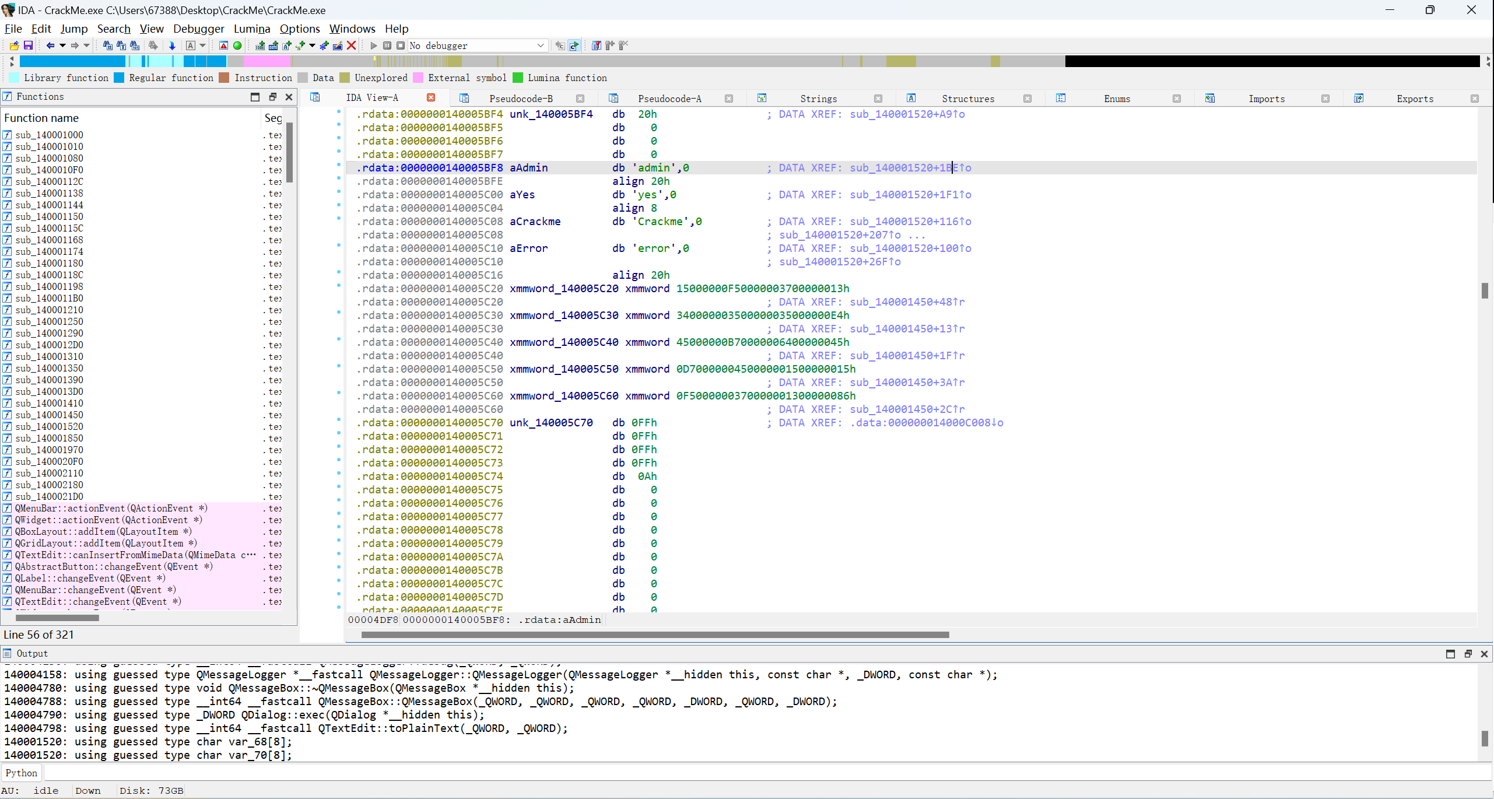
Task: Click the pencil rename/edit icon
Action: coord(338,45)
